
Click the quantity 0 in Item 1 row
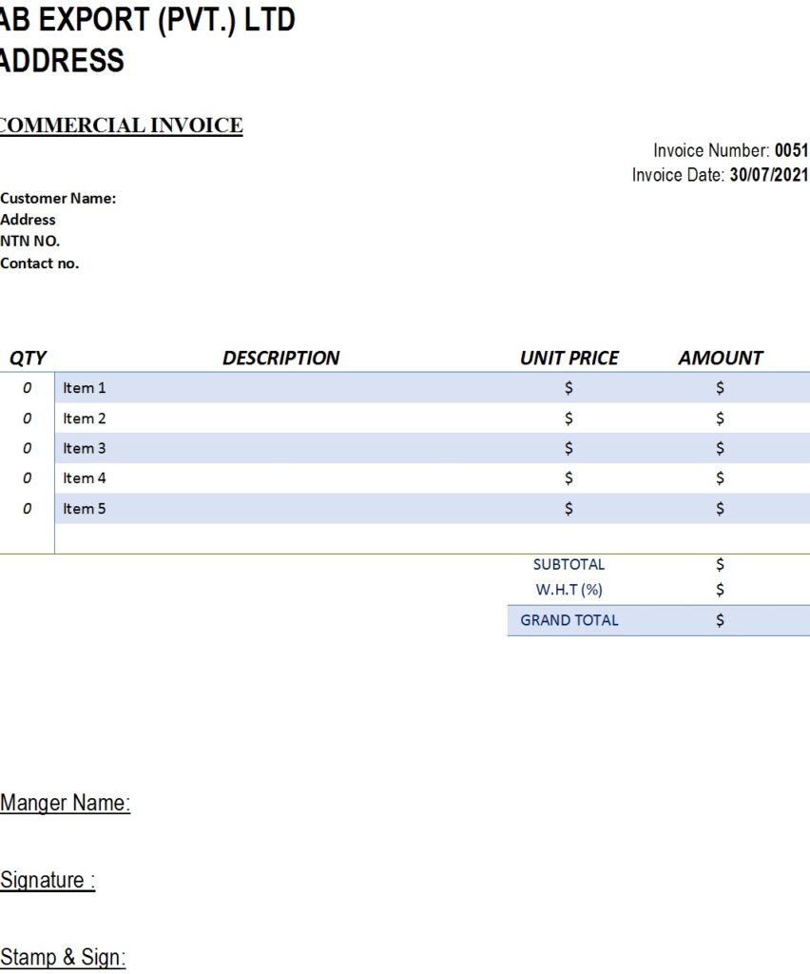point(27,388)
